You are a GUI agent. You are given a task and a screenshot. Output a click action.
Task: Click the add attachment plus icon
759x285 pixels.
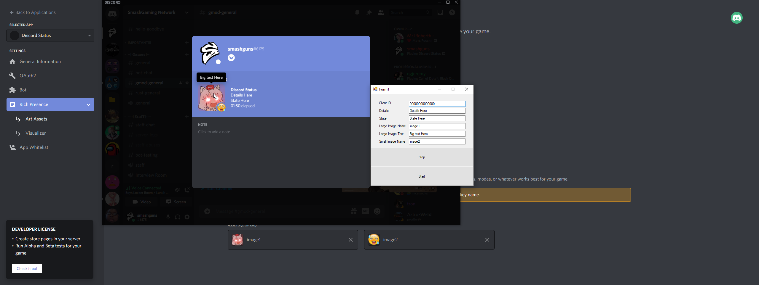207,211
